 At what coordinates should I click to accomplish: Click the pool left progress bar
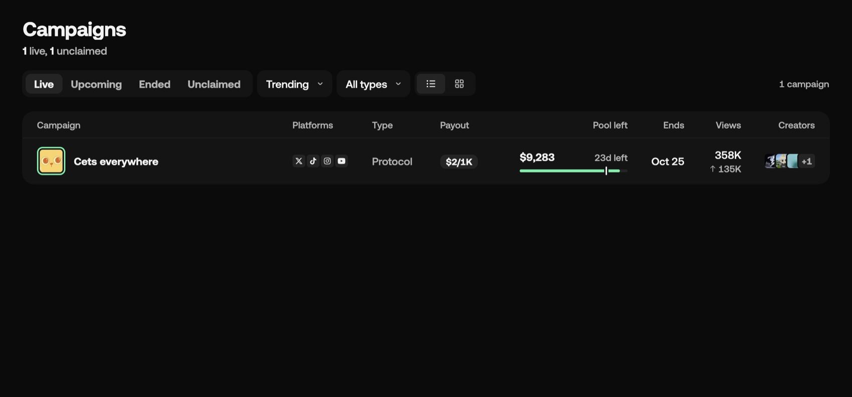pyautogui.click(x=573, y=171)
